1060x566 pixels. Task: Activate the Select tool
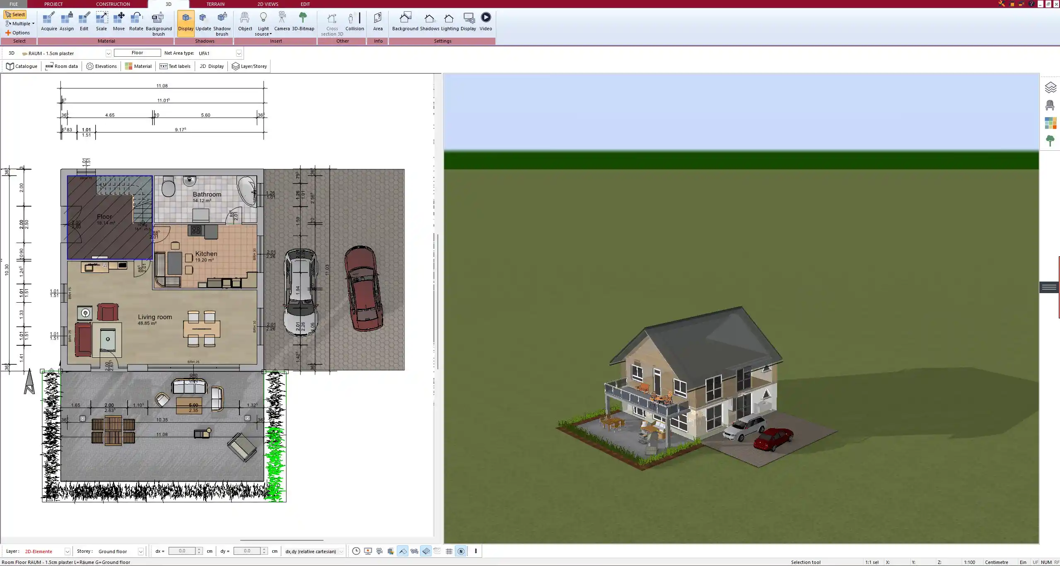15,14
